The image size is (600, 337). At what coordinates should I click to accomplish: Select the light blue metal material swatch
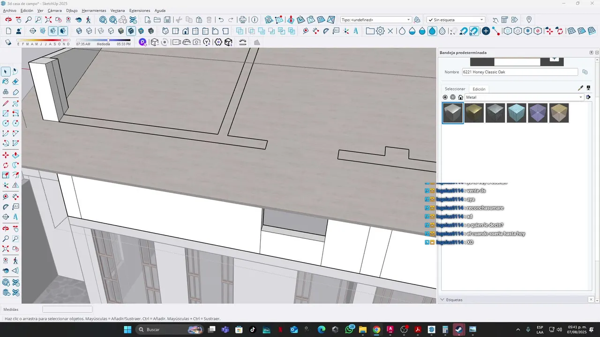coord(516,113)
